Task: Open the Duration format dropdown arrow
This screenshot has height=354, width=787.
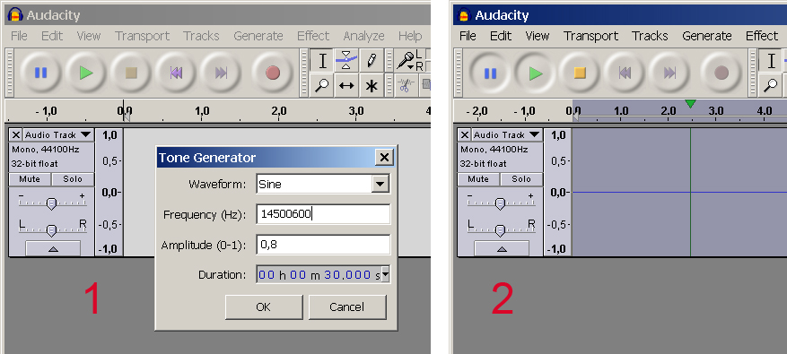Action: point(385,275)
